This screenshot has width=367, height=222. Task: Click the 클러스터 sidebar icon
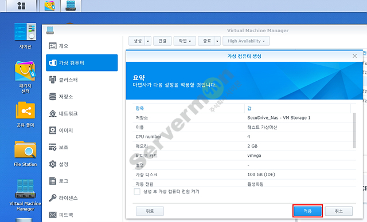[53, 80]
